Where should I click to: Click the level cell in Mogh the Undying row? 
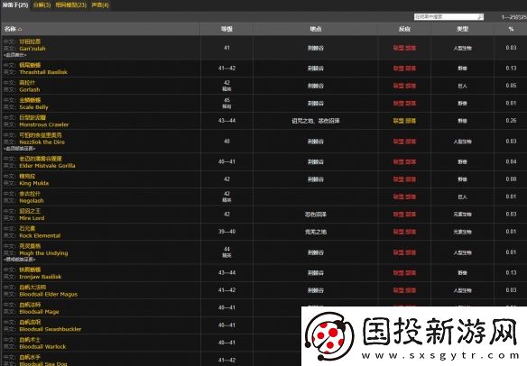pos(227,252)
